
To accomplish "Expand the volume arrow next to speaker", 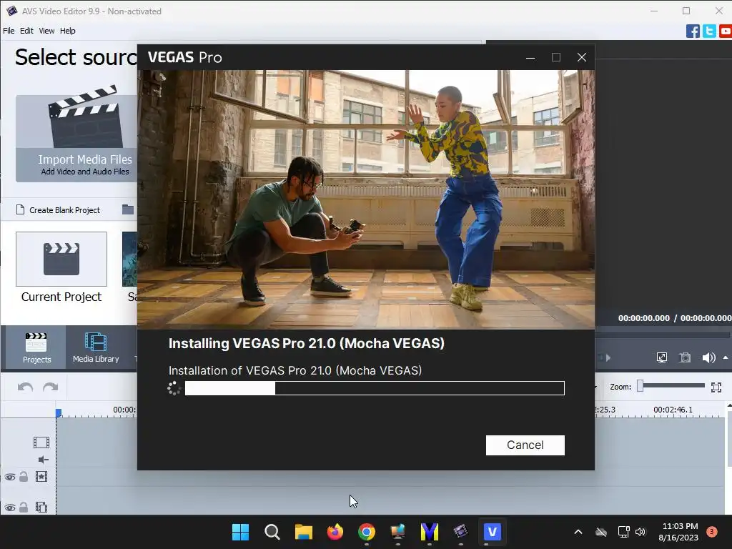I will click(x=726, y=357).
